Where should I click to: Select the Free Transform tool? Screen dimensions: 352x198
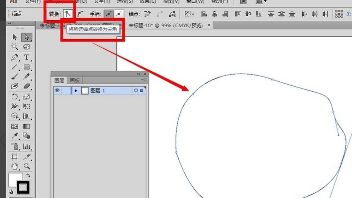pyautogui.click(x=26, y=106)
